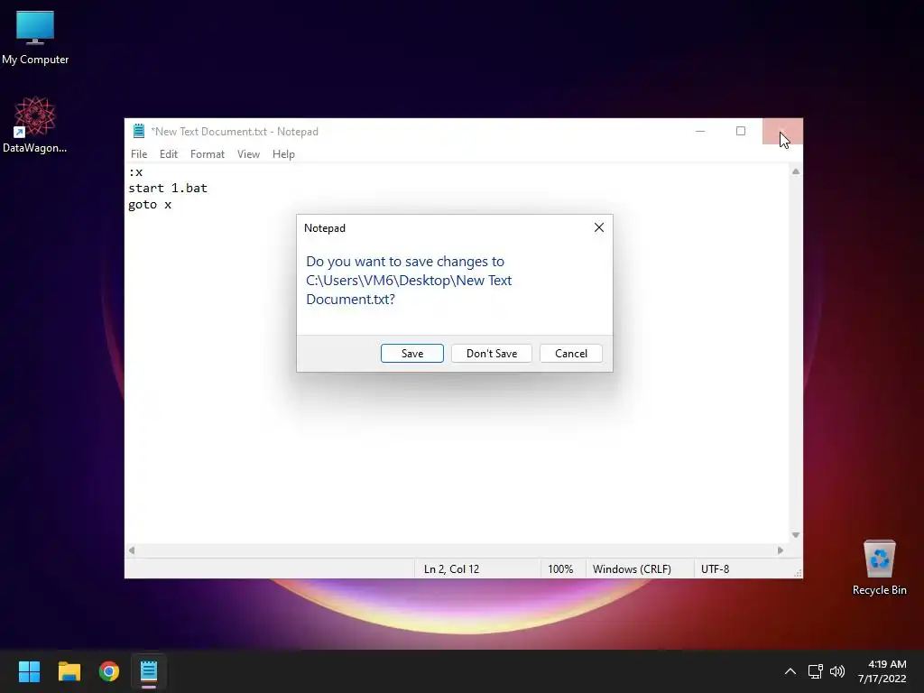Viewport: 924px width, 693px height.
Task: Click the Notepad window resize grip
Action: pos(798,573)
